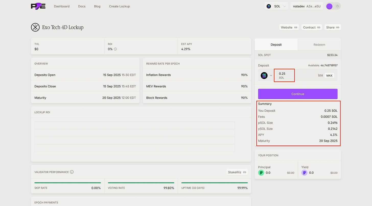Image resolution: width=372 pixels, height=206 pixels.
Task: Open Create Lockup in the navigation
Action: 119,6
